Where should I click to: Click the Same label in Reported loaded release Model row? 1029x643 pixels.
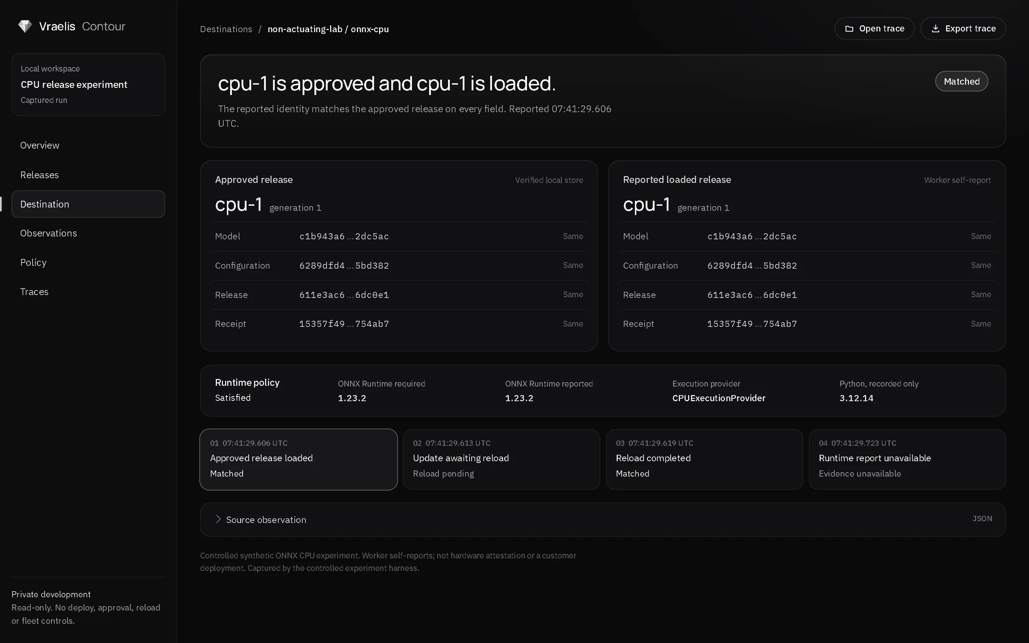(981, 236)
